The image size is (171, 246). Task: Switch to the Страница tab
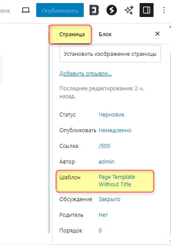point(72,34)
